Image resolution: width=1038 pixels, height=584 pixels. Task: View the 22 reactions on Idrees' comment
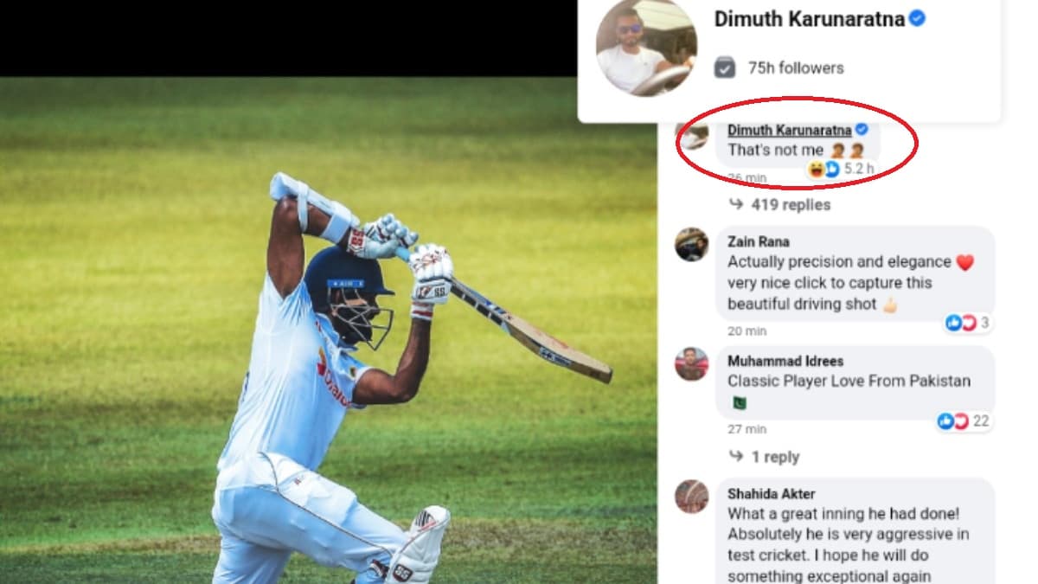(964, 421)
